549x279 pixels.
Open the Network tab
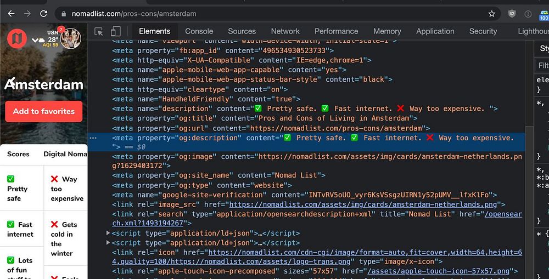(x=285, y=31)
